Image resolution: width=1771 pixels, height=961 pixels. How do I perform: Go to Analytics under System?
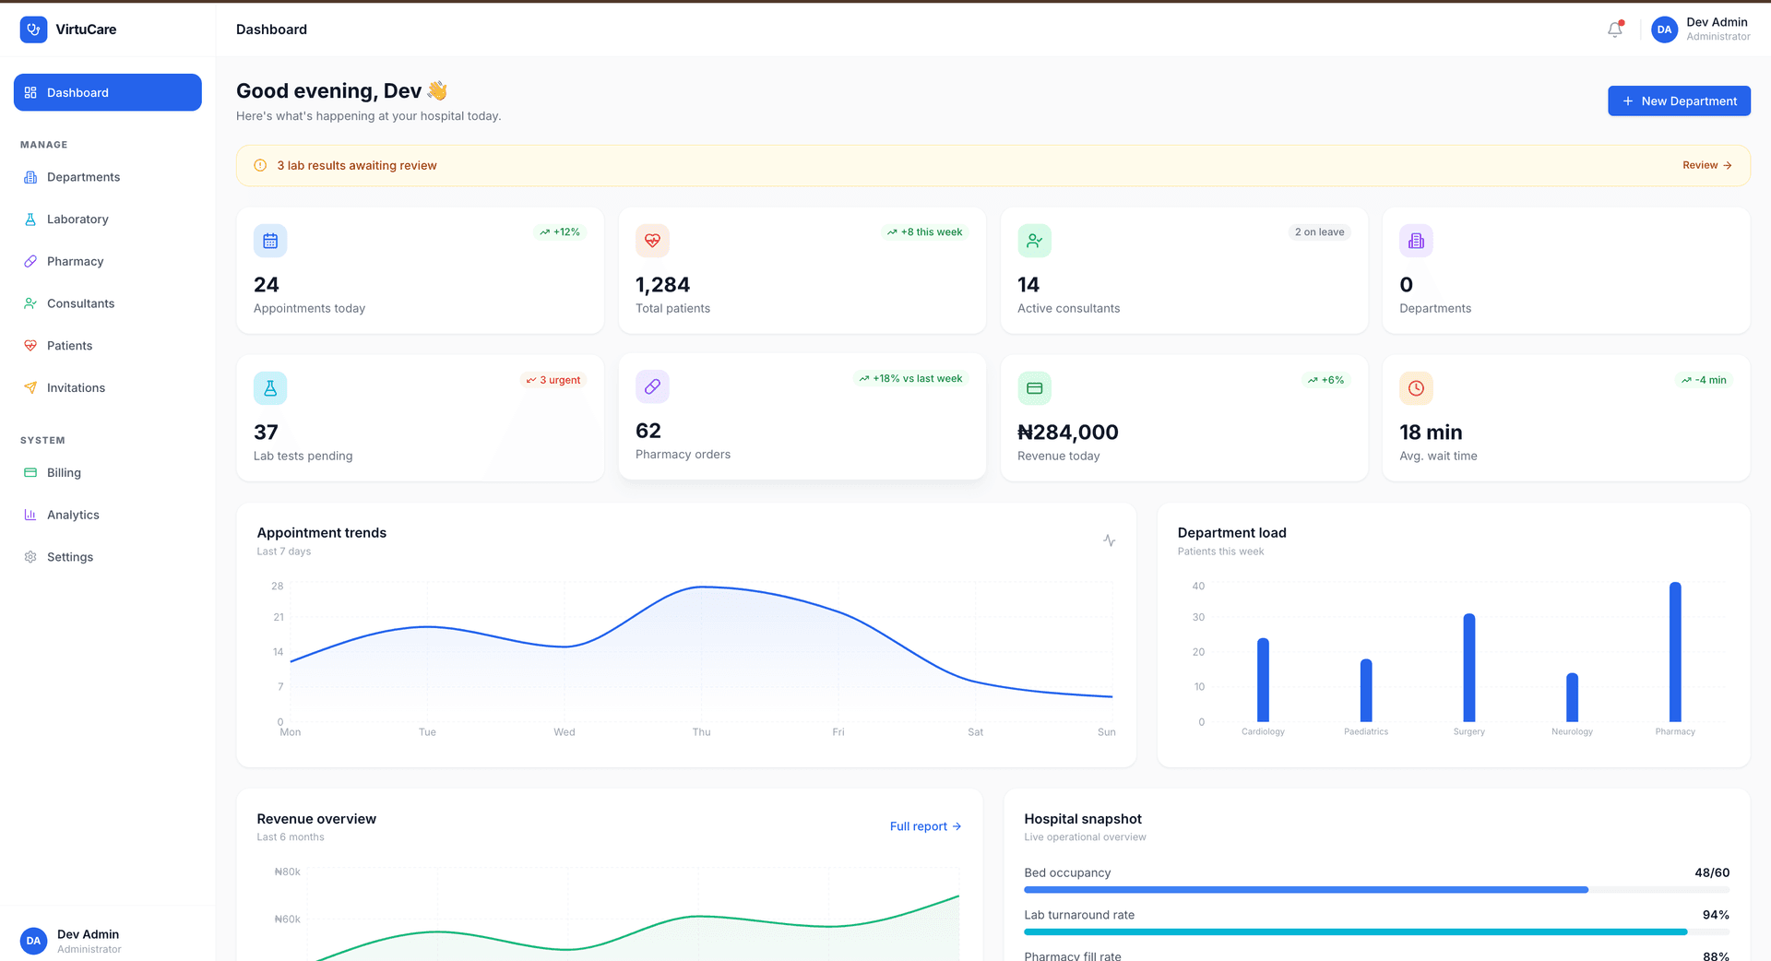point(107,515)
